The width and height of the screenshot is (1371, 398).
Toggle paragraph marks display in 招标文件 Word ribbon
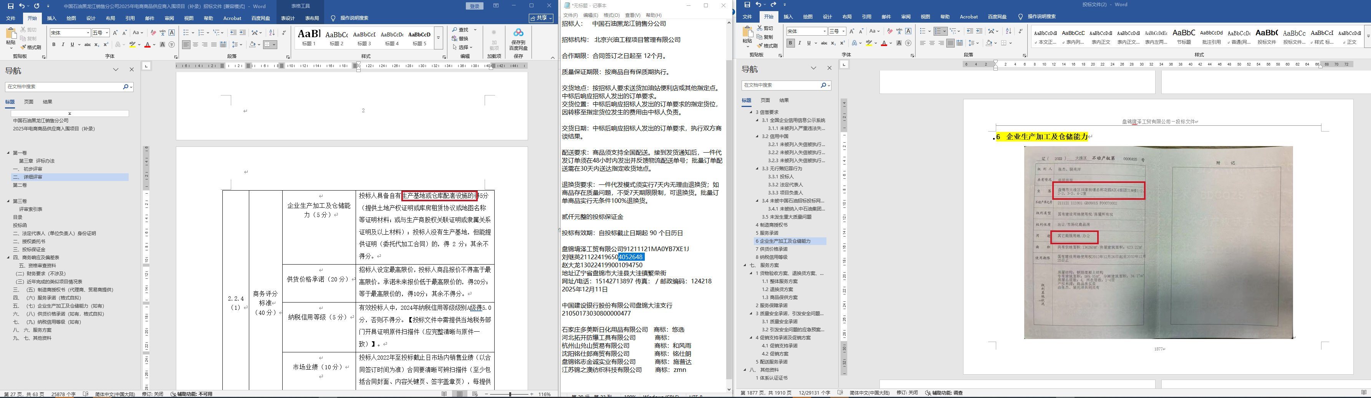click(284, 33)
